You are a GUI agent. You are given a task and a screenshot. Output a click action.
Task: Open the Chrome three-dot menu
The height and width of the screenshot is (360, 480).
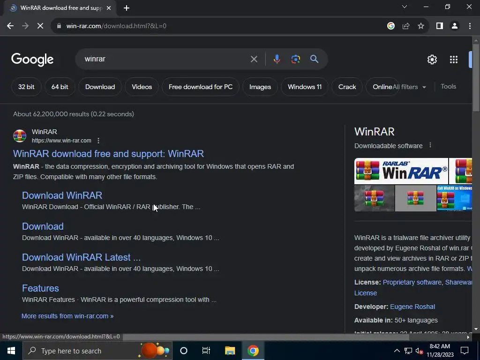pyautogui.click(x=470, y=26)
